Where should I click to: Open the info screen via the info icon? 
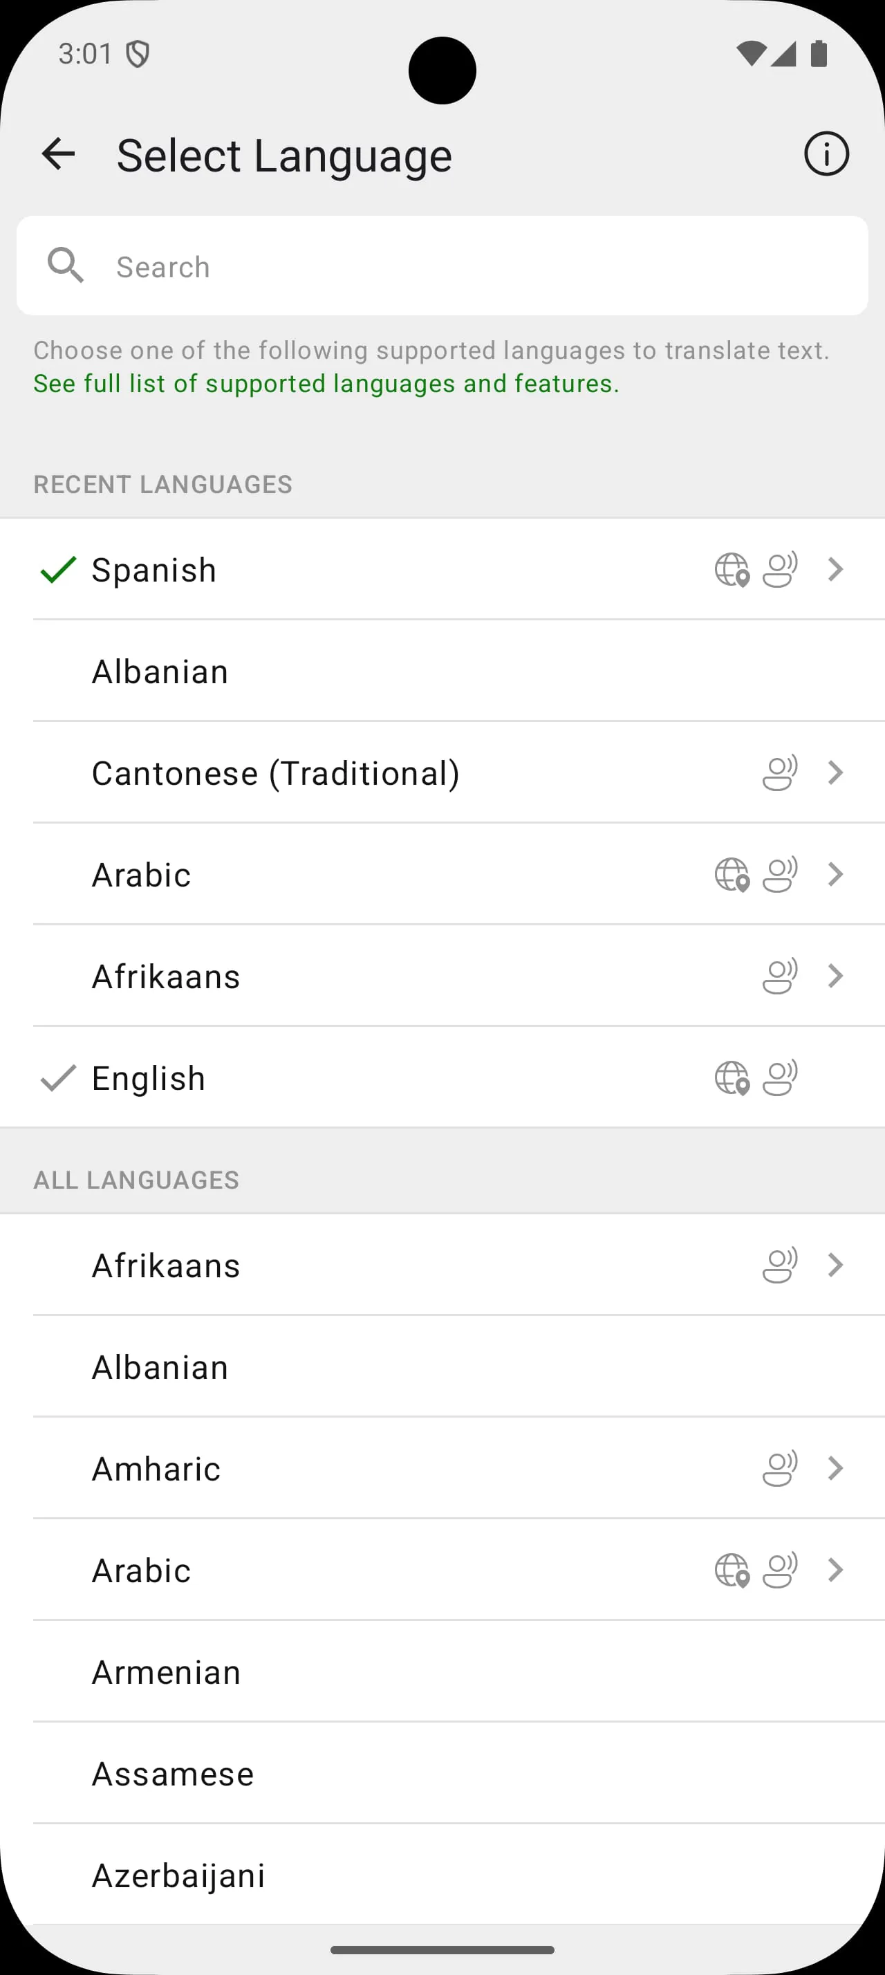click(x=826, y=154)
